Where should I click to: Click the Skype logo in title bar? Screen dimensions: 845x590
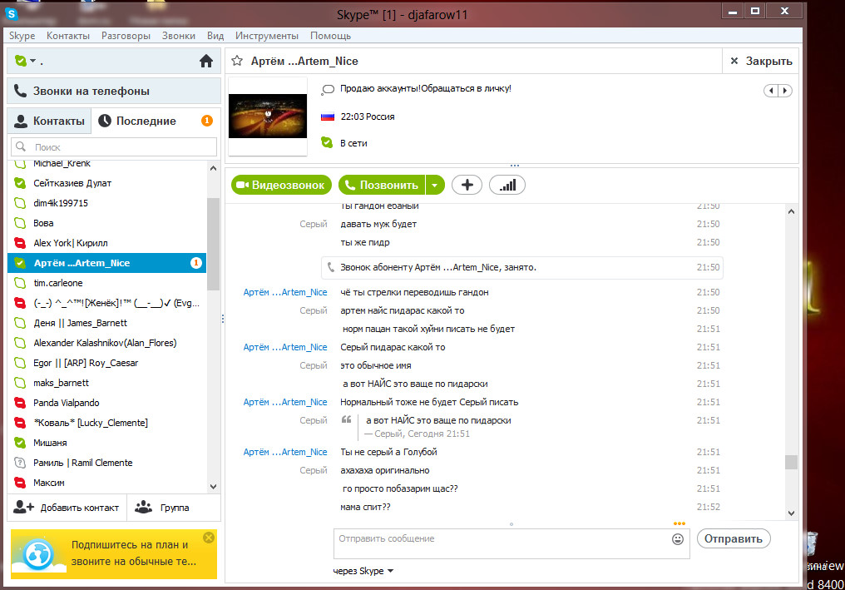point(12,14)
